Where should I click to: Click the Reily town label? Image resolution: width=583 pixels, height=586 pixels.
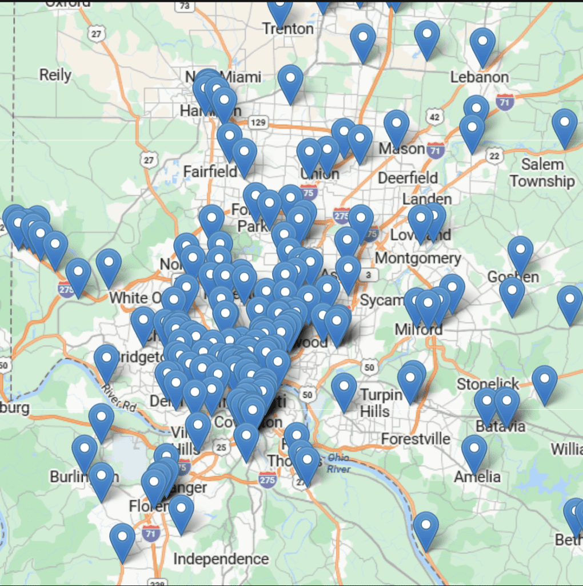point(55,75)
